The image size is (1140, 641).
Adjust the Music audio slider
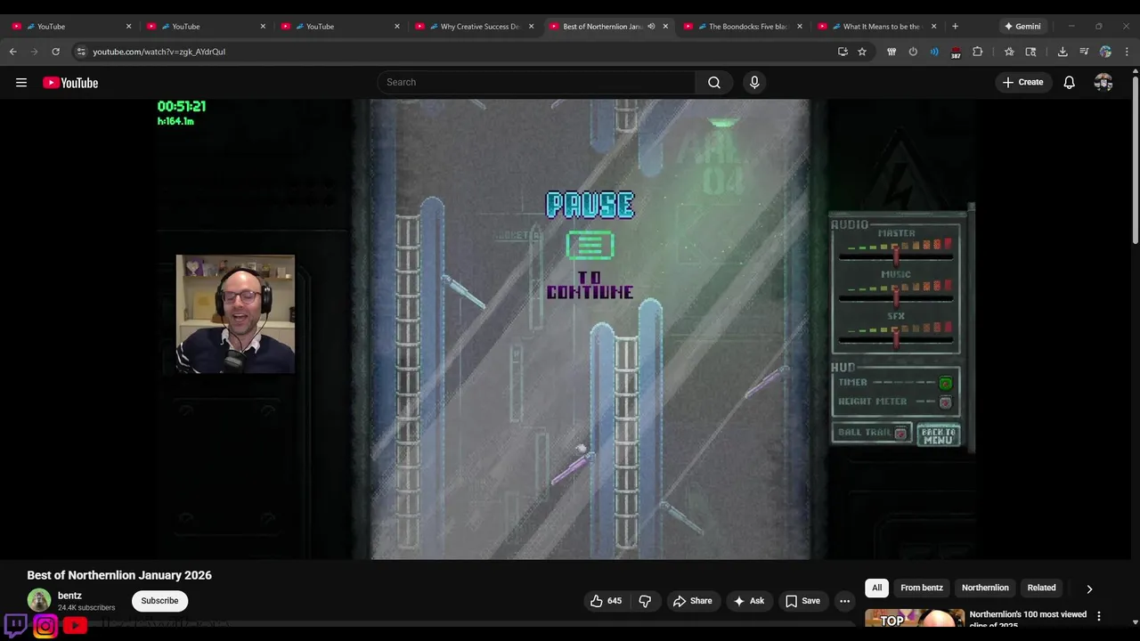[x=897, y=297]
